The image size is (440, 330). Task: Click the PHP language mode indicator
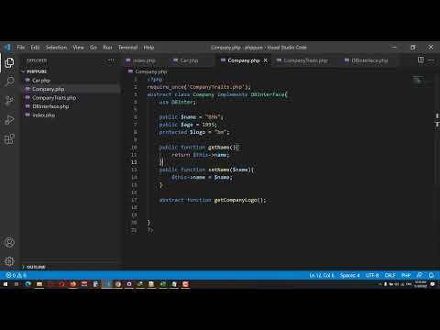tap(406, 275)
